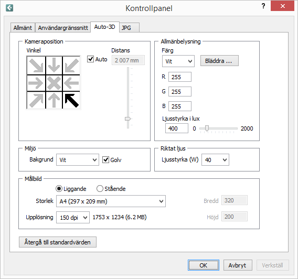
Task: Click the center X camera angle
Action: tap(54, 83)
